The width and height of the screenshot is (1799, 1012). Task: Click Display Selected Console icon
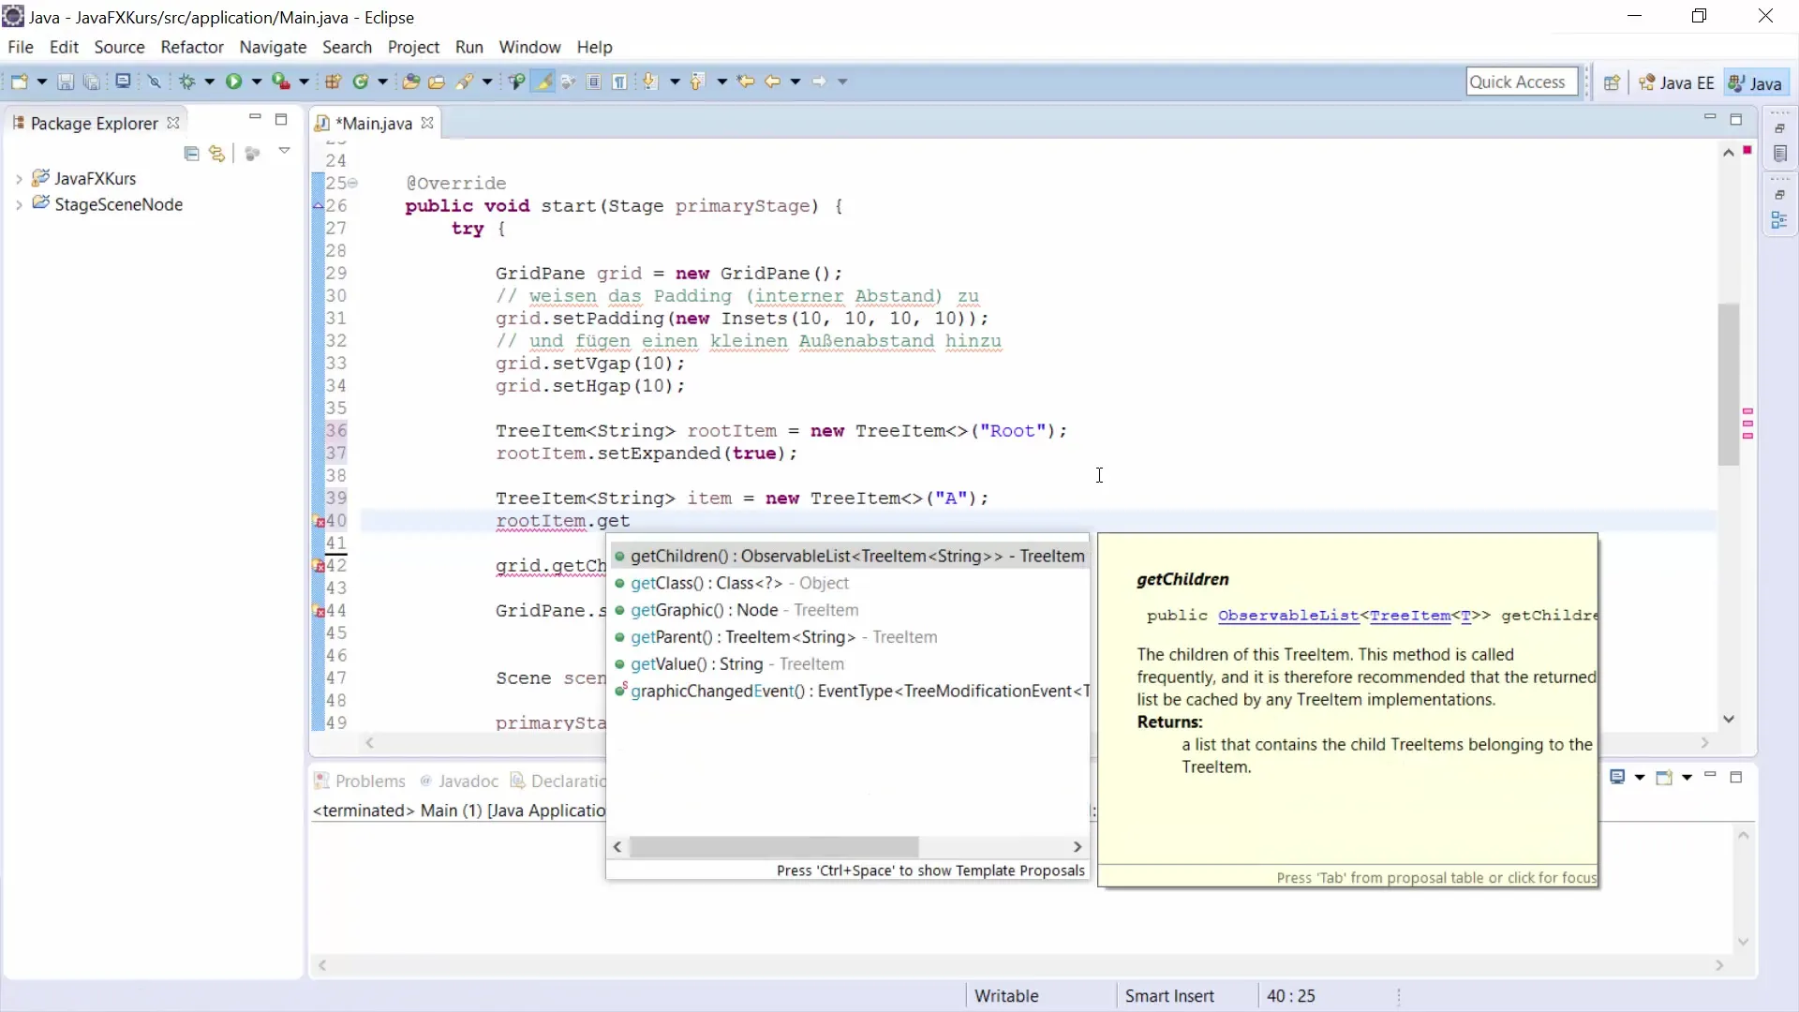(1617, 777)
